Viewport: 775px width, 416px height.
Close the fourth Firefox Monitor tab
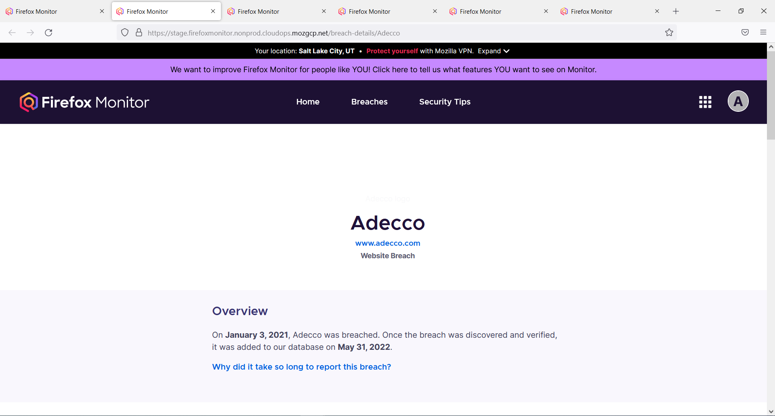click(x=435, y=11)
